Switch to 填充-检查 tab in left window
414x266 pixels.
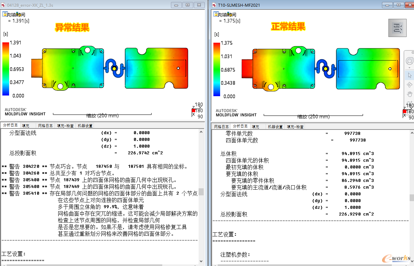(x=65, y=125)
